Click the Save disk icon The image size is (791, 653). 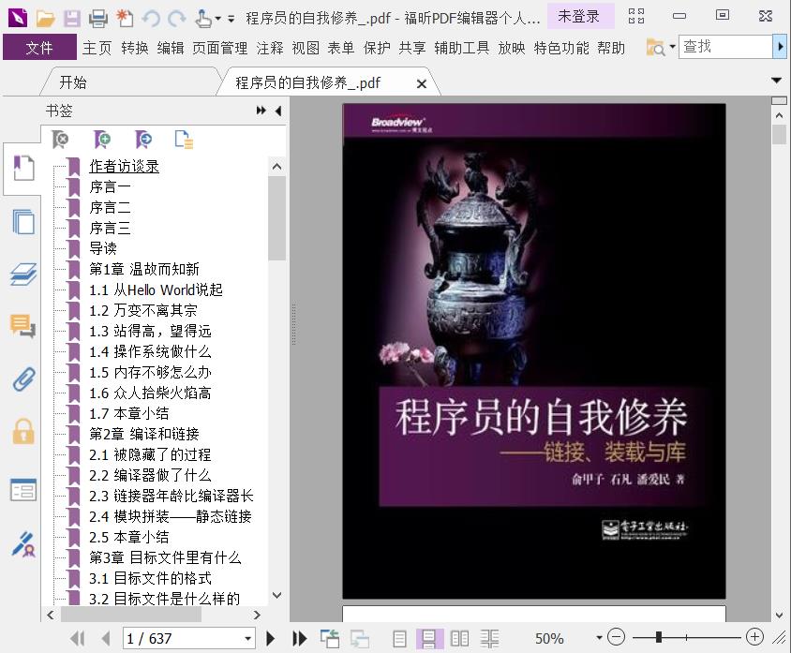pos(71,19)
